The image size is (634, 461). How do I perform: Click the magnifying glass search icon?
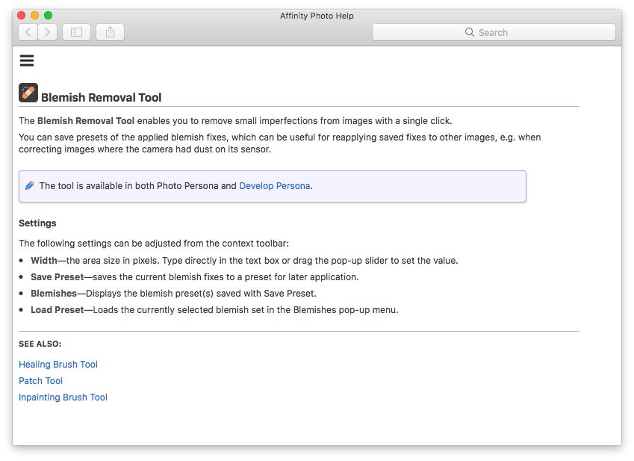(470, 32)
